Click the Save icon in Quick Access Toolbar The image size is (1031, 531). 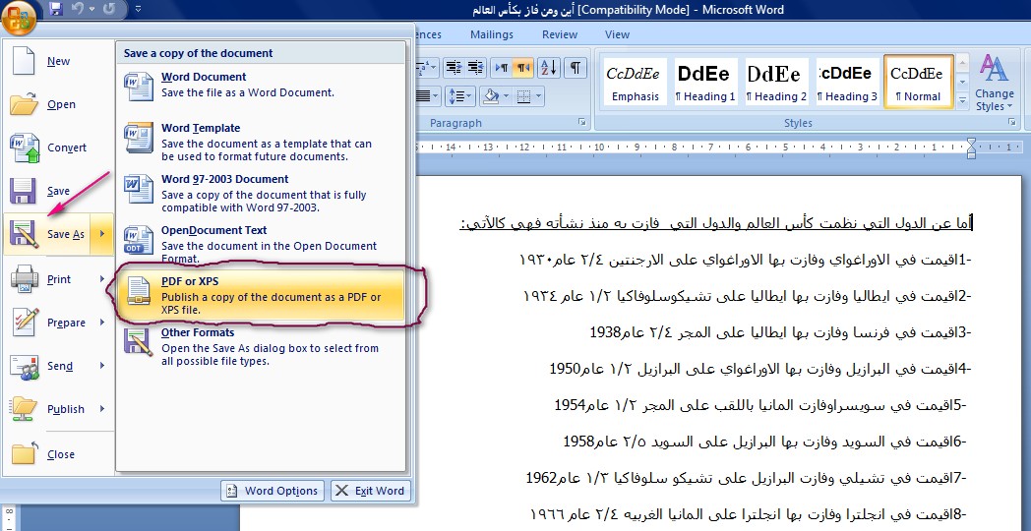pyautogui.click(x=56, y=9)
